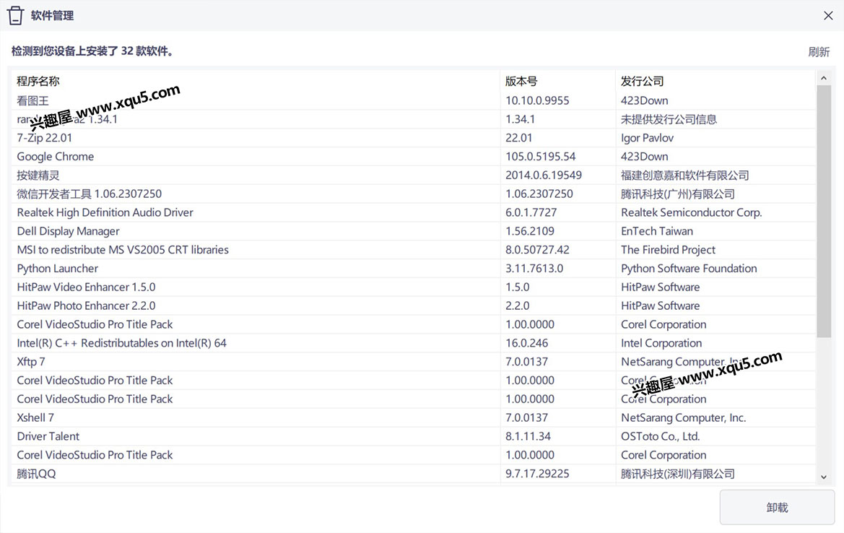Screen dimensions: 844x533
Task: Click the publisher Igor Pavlov
Action: 647,138
